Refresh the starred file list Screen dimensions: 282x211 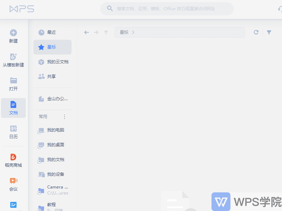(256, 32)
